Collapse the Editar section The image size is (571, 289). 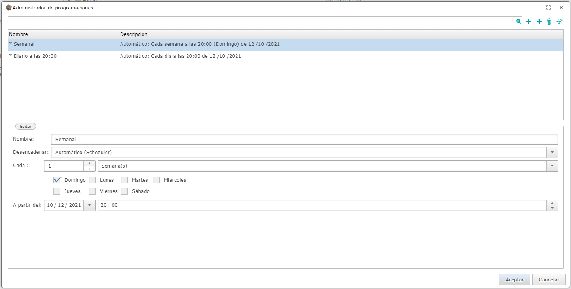point(26,126)
